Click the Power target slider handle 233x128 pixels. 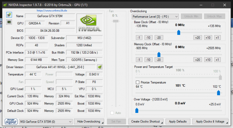(220, 77)
